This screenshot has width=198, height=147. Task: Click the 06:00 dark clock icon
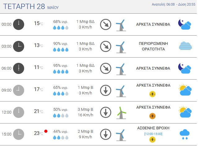[x=19, y=68]
